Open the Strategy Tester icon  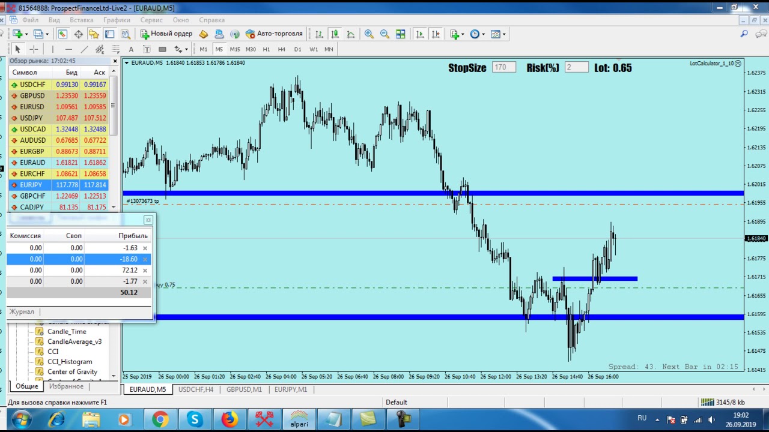pyautogui.click(x=125, y=34)
